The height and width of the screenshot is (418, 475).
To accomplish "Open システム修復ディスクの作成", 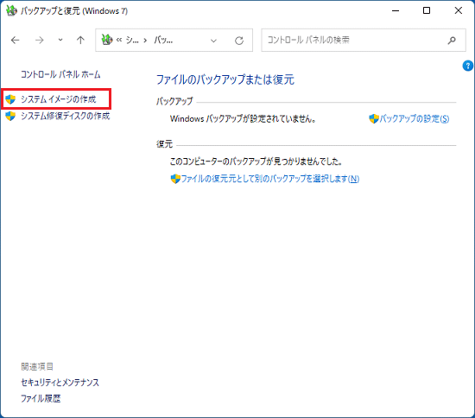I will pos(65,116).
